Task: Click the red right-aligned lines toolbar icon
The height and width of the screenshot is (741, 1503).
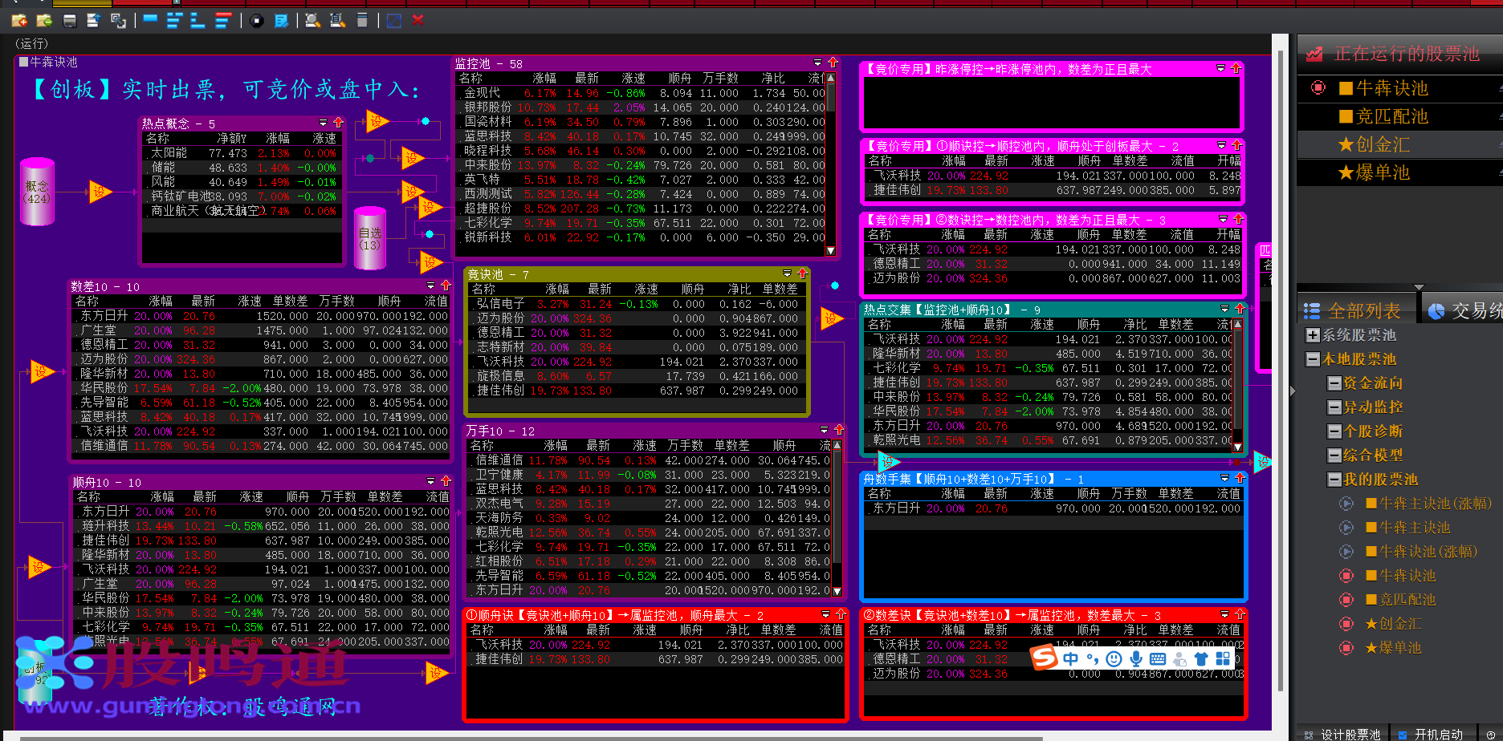Action: tap(223, 21)
